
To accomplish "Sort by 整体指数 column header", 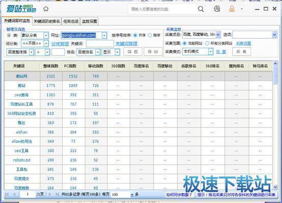I will click(51, 66).
